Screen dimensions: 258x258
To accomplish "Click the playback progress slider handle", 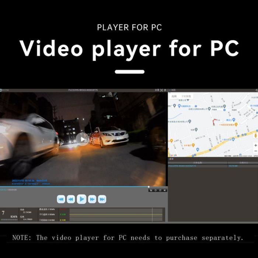I will coord(149,187).
